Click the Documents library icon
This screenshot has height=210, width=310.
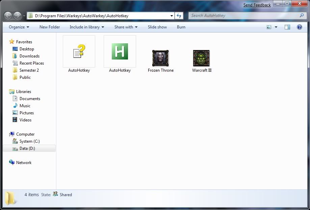[15, 98]
